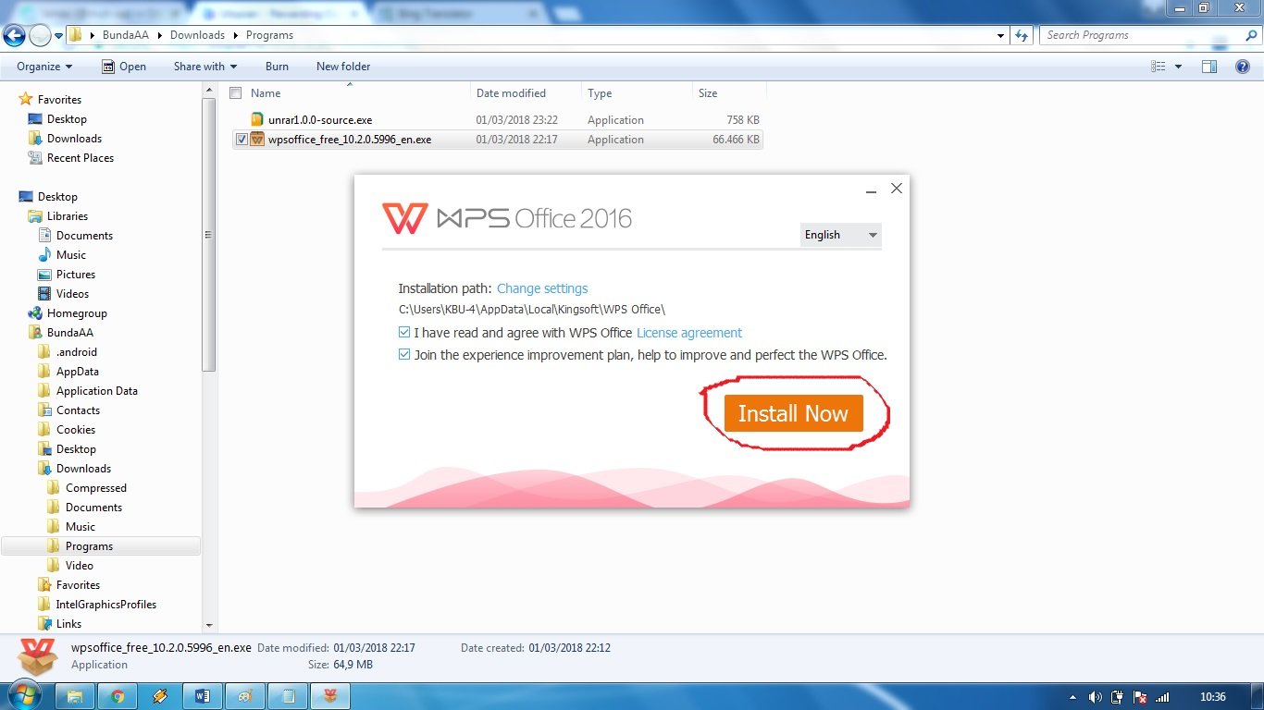
Task: Launch WPS Office from the taskbar
Action: coord(329,695)
